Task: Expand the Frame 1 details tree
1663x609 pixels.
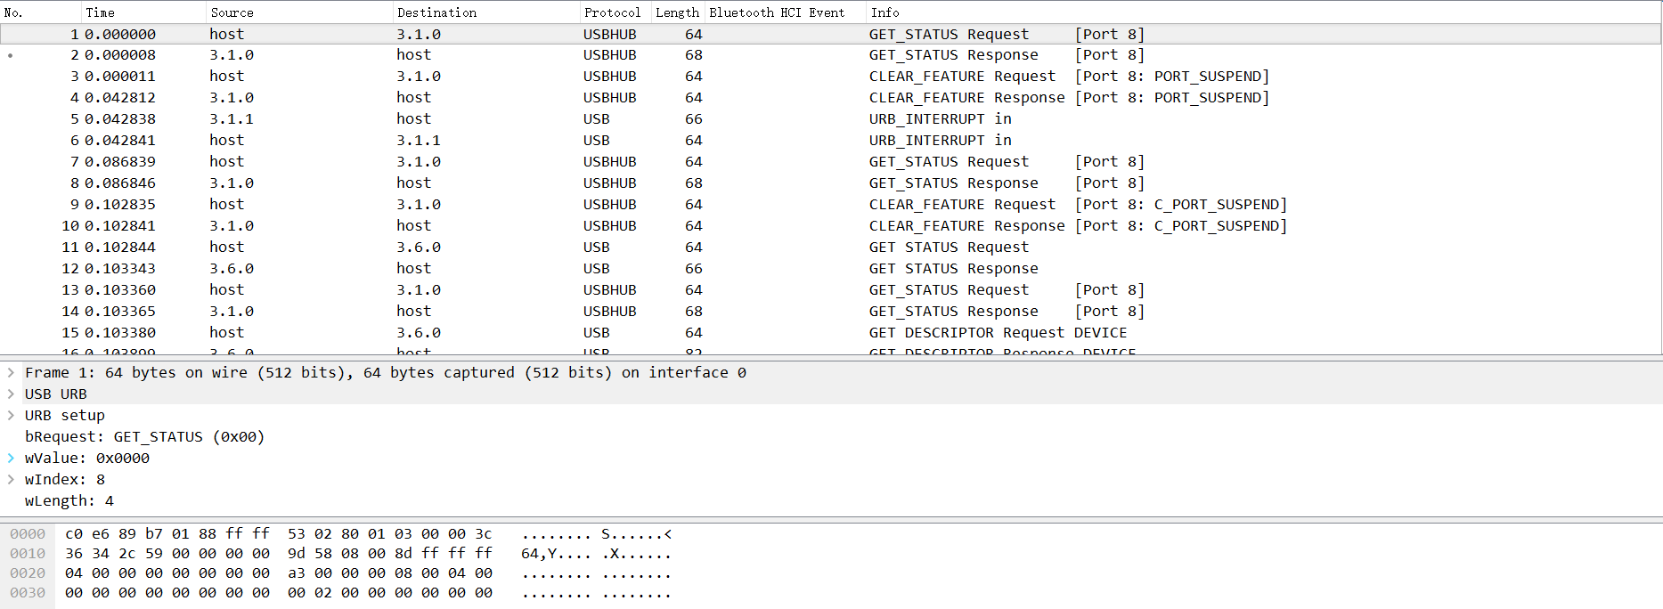Action: click(x=11, y=373)
